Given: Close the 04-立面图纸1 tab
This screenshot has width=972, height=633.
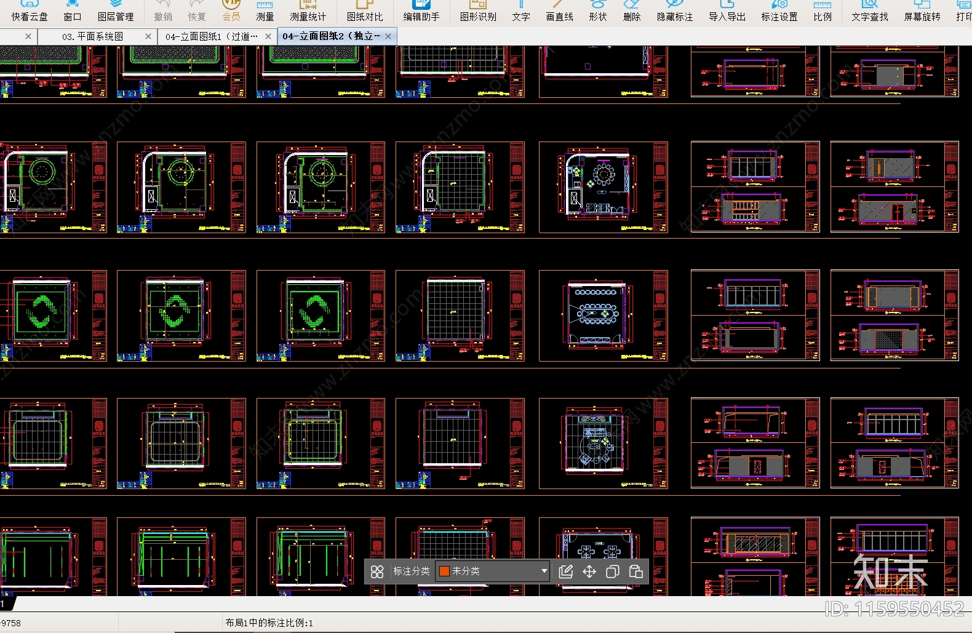Looking at the screenshot, I should pos(268,37).
